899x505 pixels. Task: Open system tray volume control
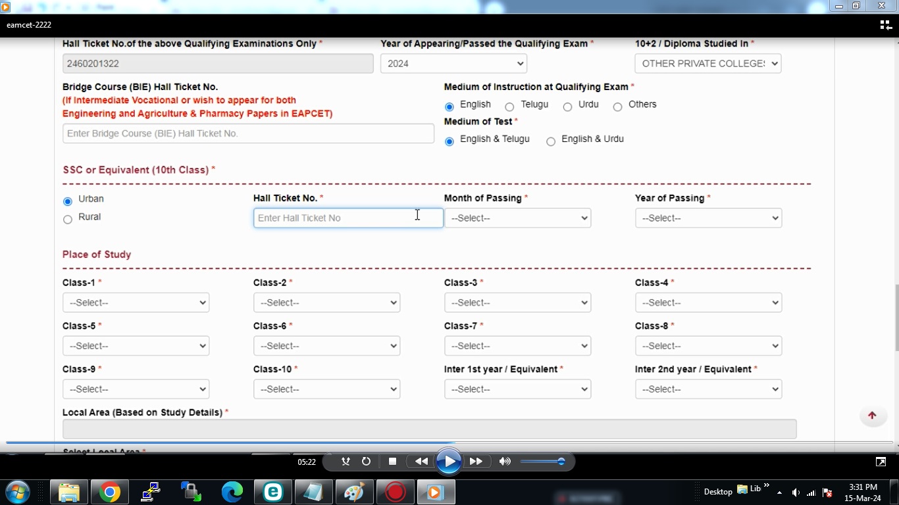(796, 493)
